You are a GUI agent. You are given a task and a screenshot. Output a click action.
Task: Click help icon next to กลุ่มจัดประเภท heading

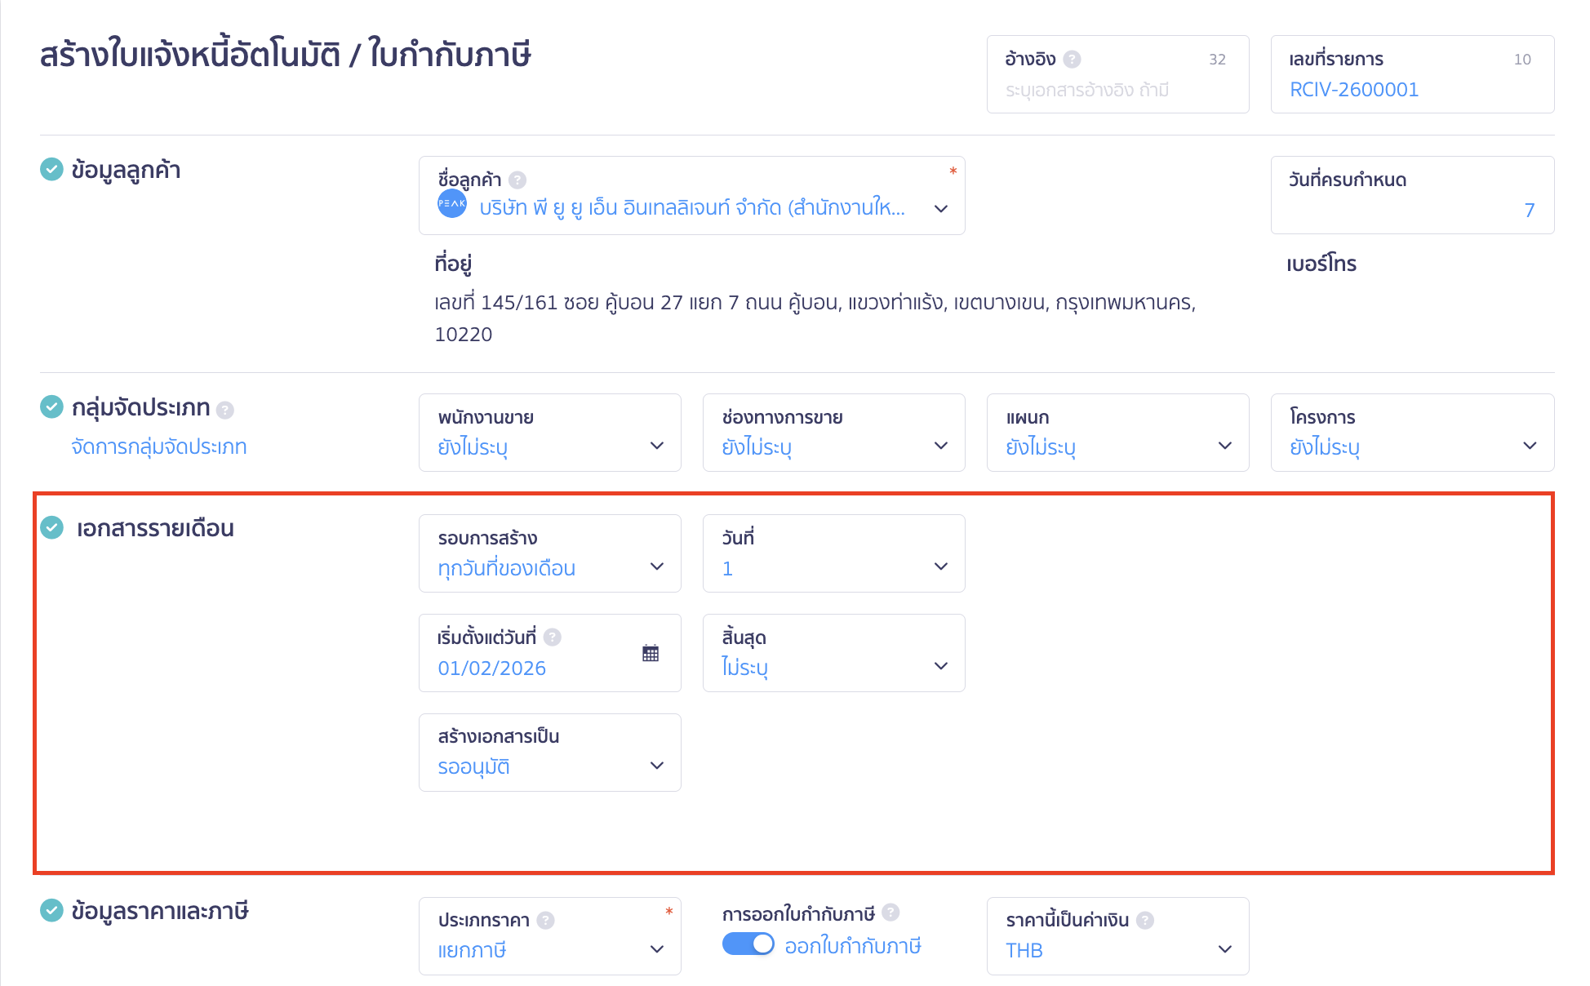[x=226, y=410]
